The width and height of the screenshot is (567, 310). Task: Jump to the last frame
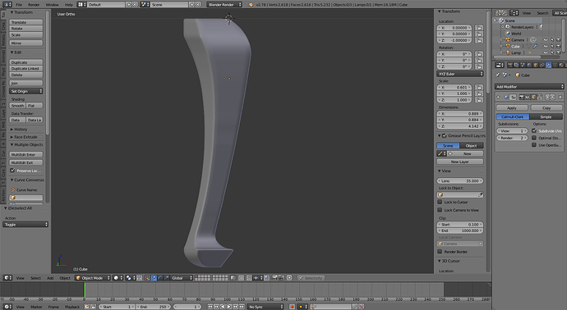click(242, 307)
